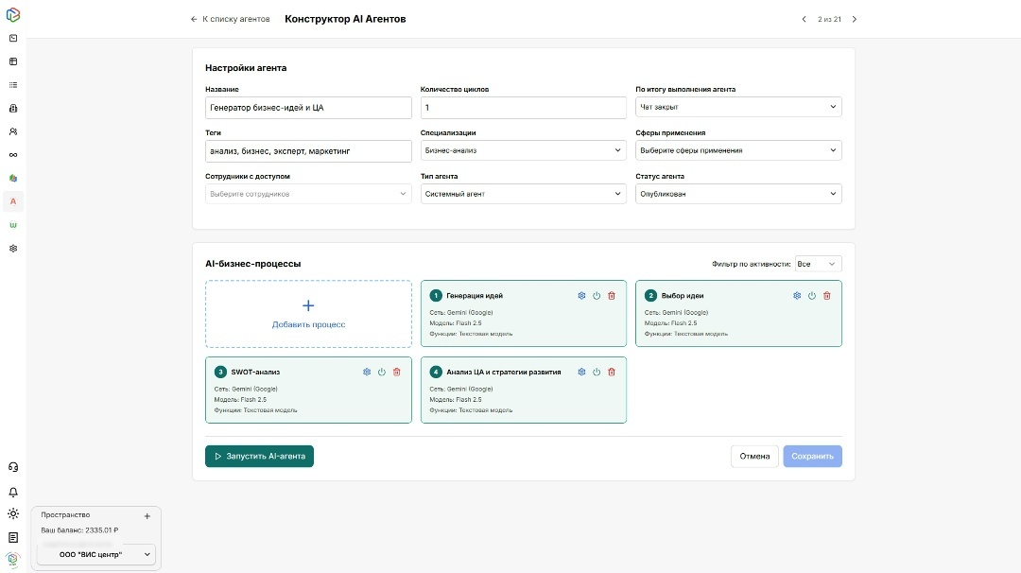Open the Статус агента dropdown

(x=738, y=194)
